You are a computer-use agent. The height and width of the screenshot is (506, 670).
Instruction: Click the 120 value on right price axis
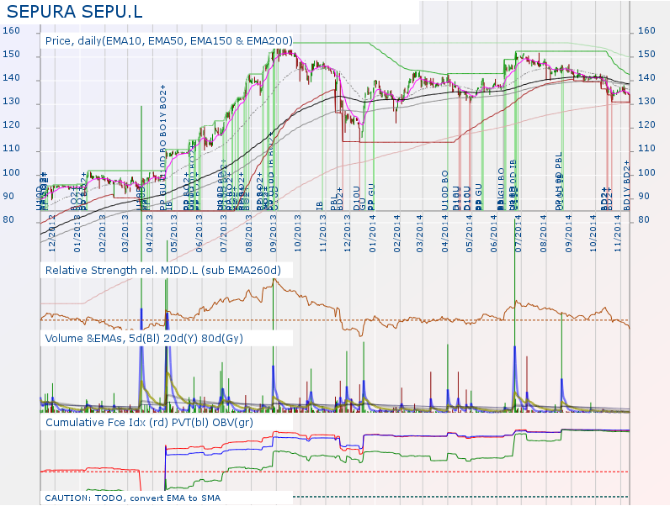click(x=646, y=125)
